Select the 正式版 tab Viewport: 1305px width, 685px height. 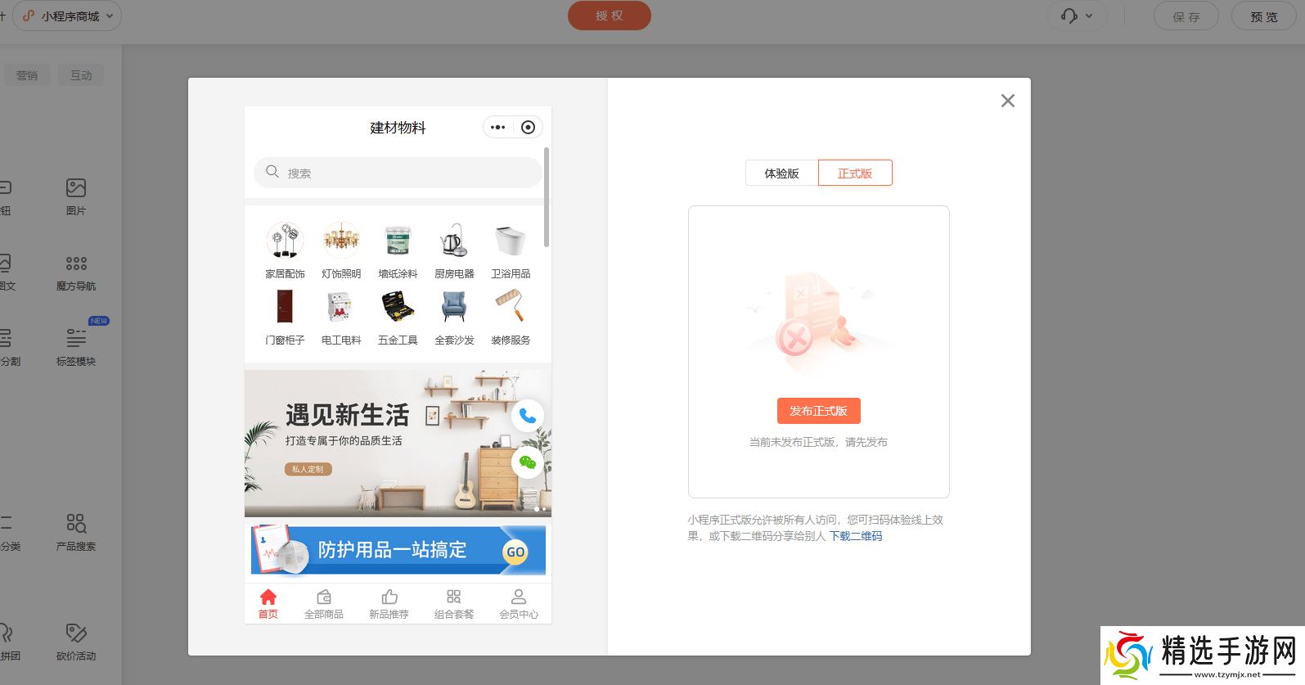click(855, 174)
